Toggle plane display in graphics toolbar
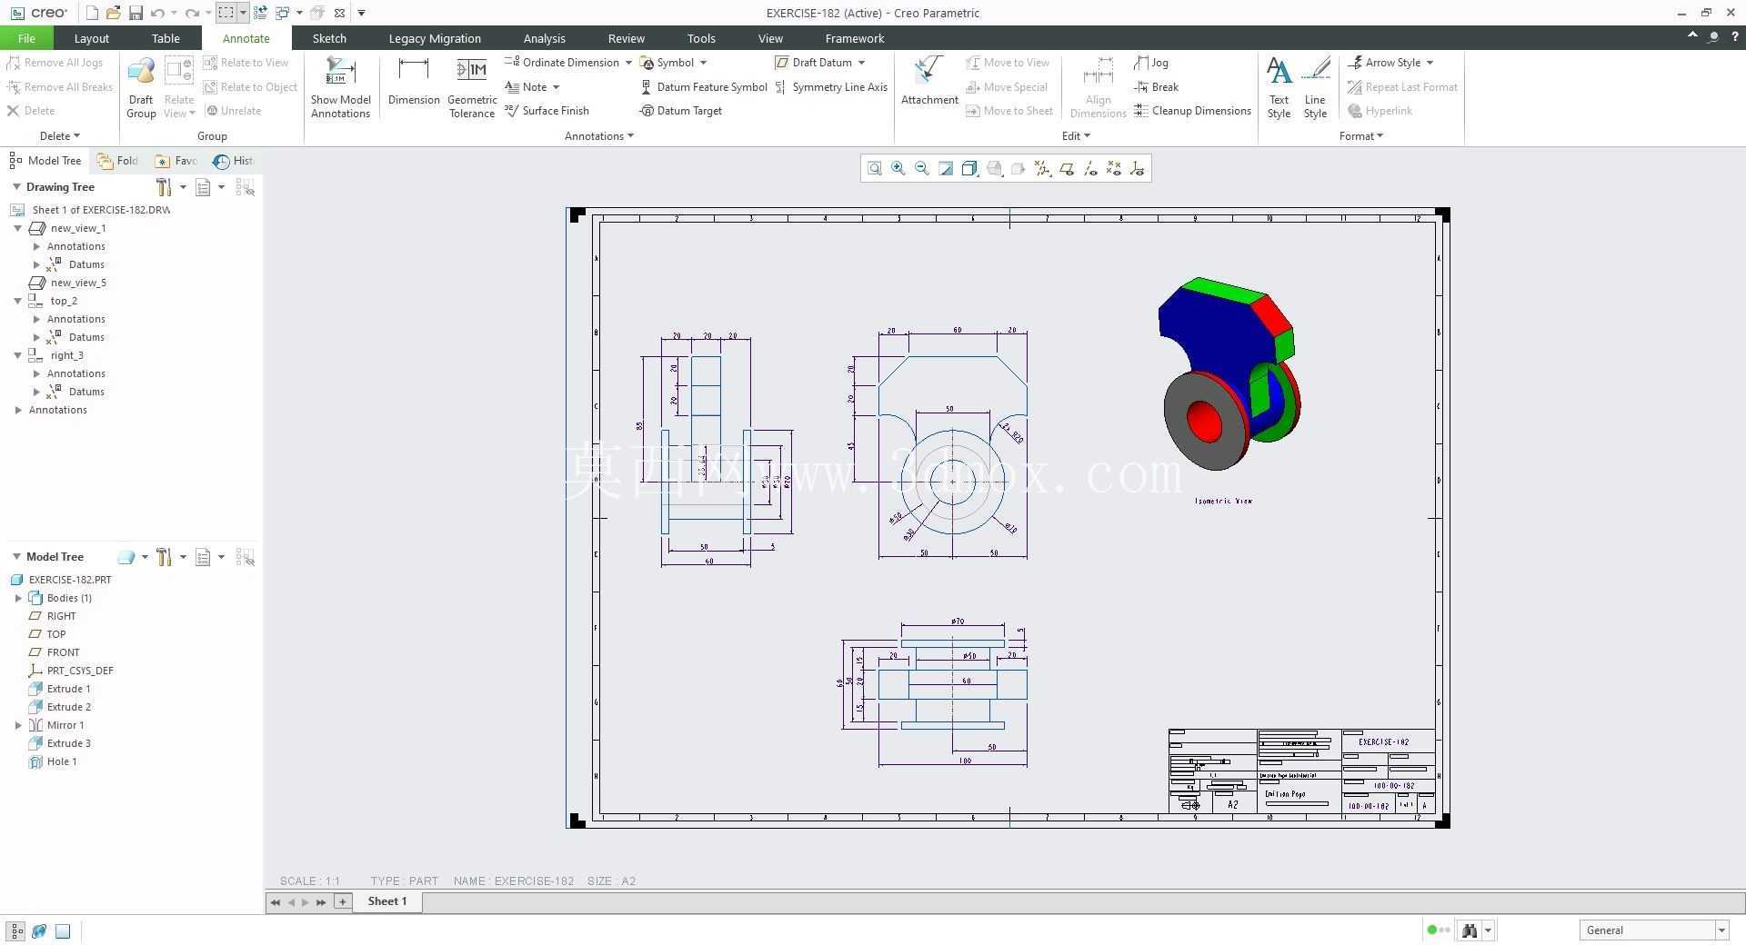 point(1066,168)
